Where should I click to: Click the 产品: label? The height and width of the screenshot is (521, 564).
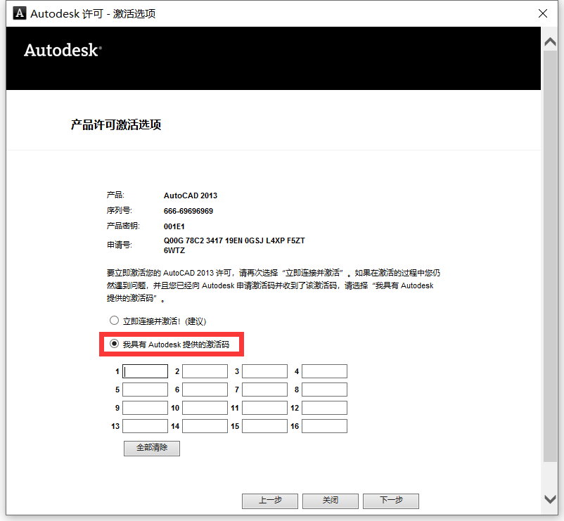pos(115,195)
